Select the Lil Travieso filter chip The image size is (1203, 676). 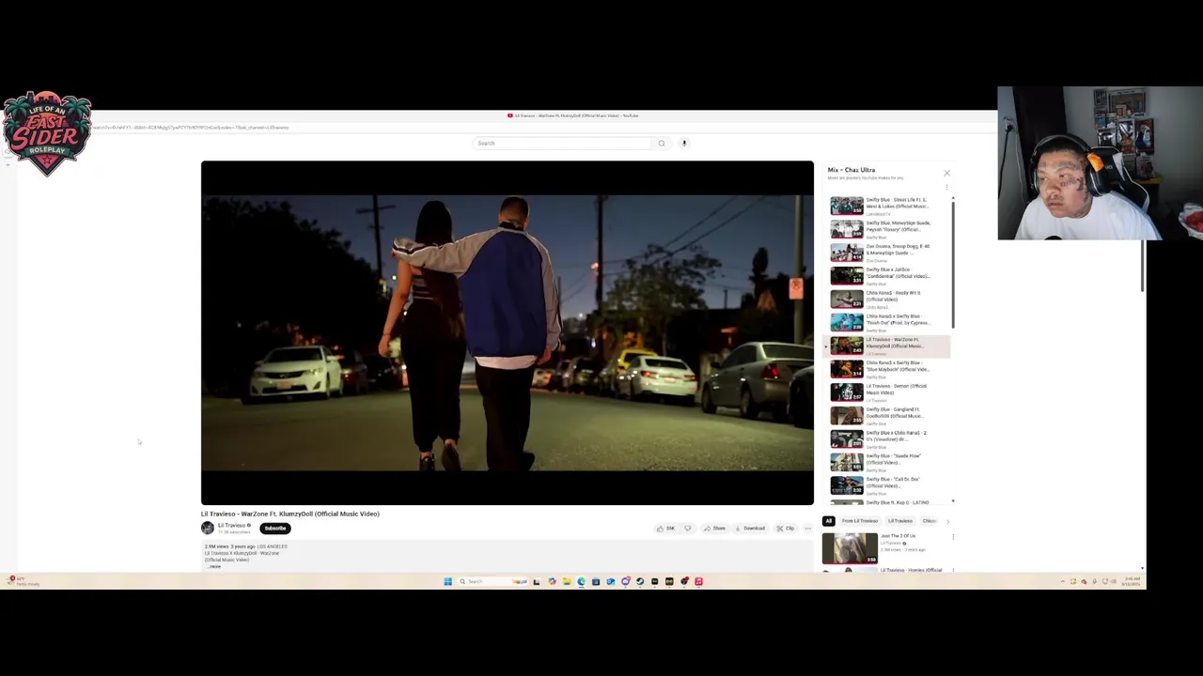900,521
